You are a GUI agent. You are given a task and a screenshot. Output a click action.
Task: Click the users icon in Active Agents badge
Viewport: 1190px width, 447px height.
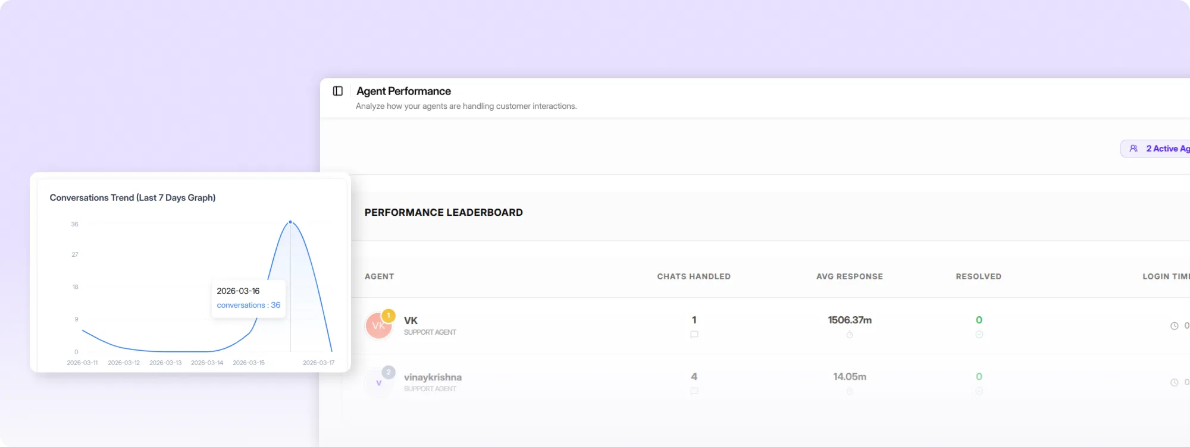tap(1133, 149)
